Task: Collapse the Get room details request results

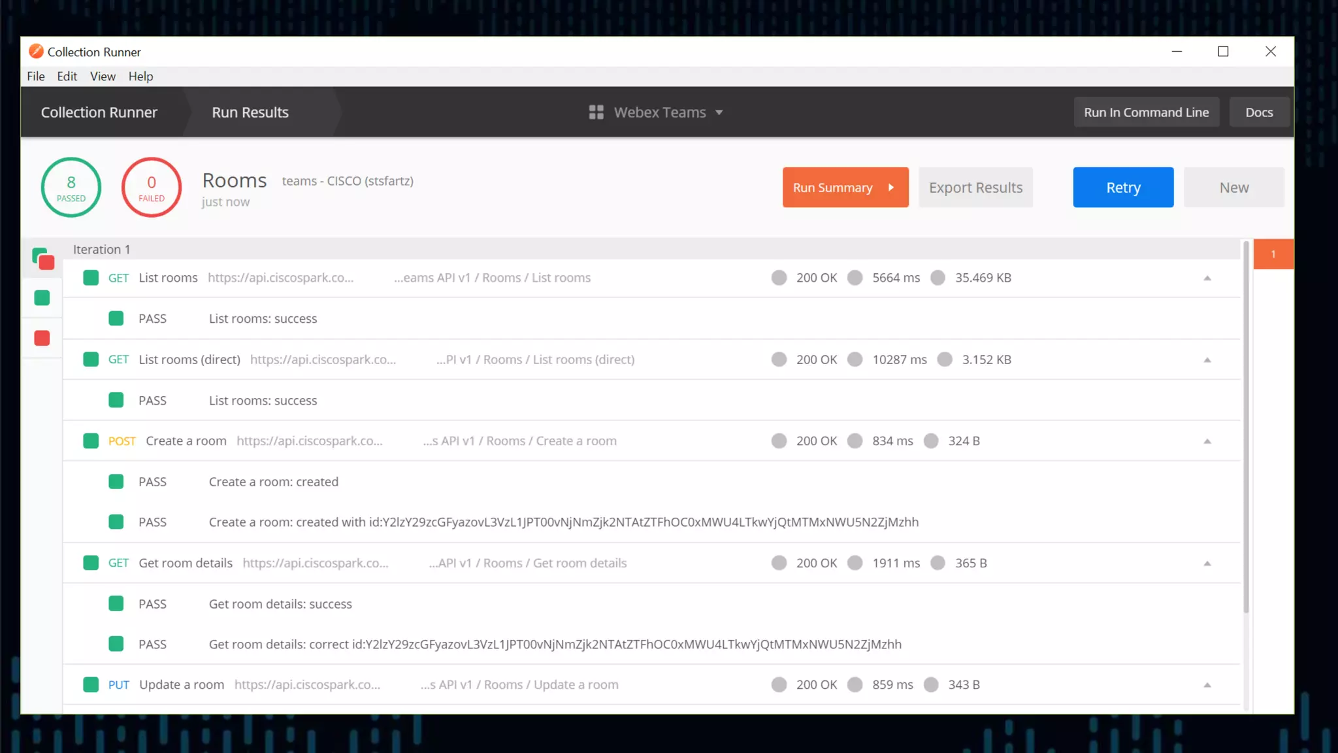Action: pyautogui.click(x=1207, y=563)
